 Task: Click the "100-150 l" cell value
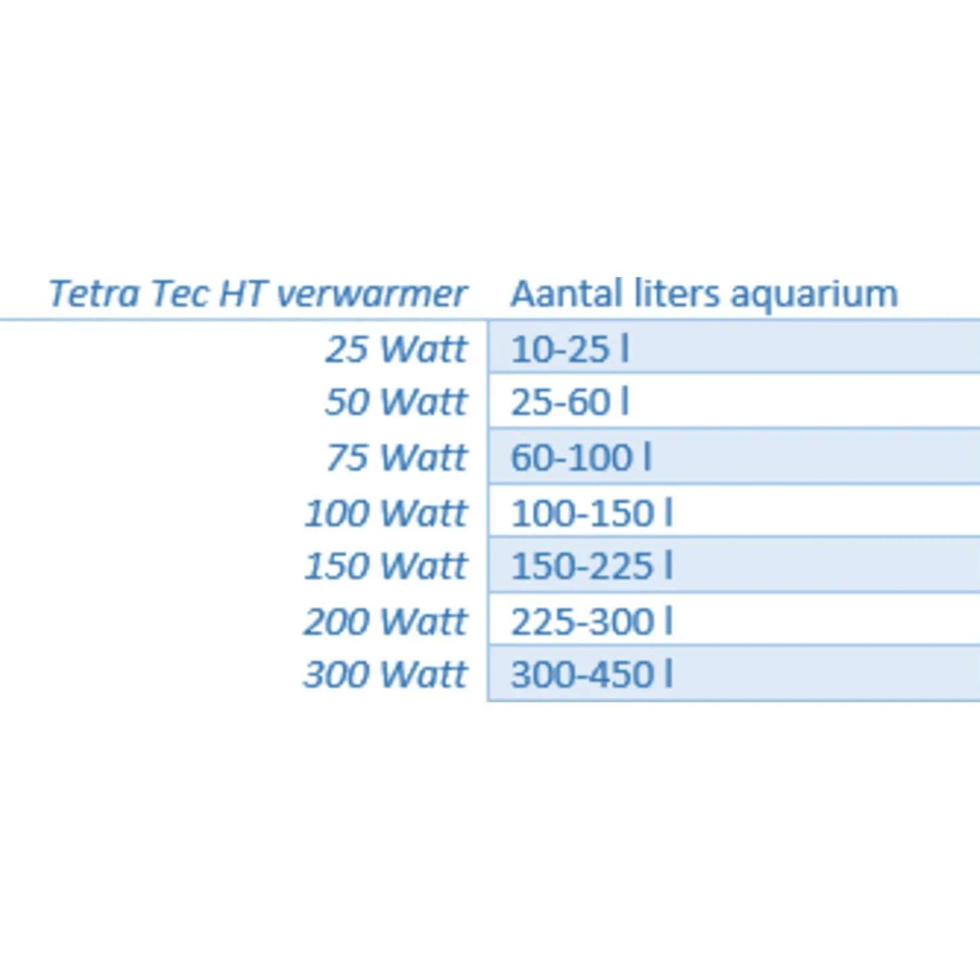tap(591, 513)
